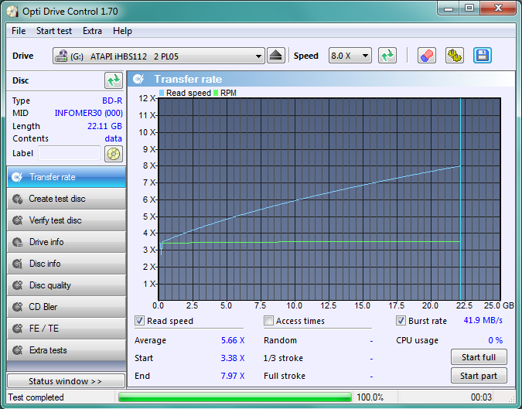Screen dimensions: 522x409
Task: Click the Burst rate value 41.9 MB/s
Action: (483, 320)
